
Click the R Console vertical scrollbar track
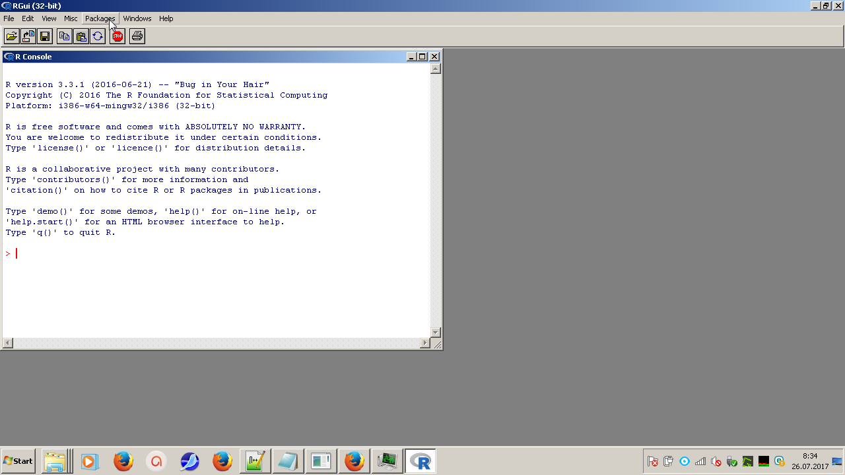pyautogui.click(x=435, y=201)
